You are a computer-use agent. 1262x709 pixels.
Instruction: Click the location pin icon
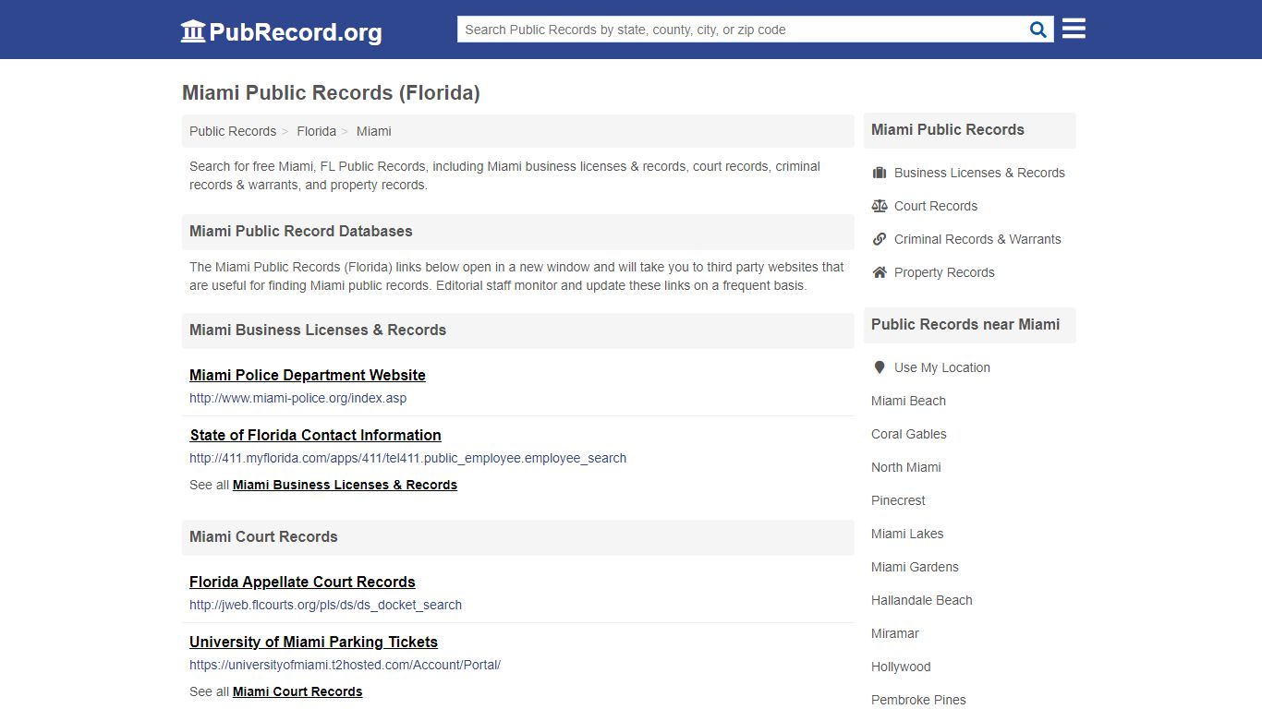[880, 367]
